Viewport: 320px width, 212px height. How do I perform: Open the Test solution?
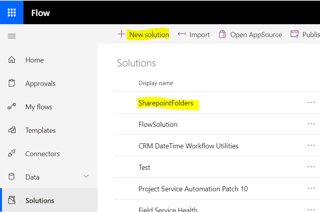tap(144, 167)
